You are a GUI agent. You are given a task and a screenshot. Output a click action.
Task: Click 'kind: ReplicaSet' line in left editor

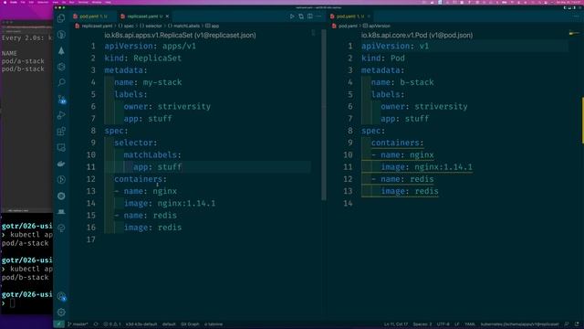[x=143, y=58]
